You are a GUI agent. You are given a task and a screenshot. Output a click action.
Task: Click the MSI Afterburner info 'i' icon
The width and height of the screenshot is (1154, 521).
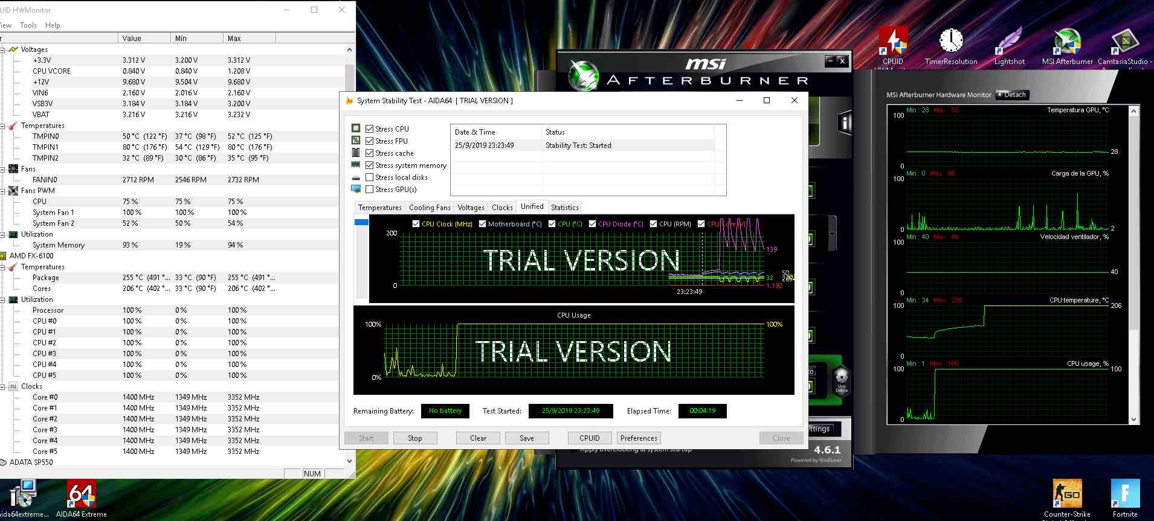pos(845,124)
